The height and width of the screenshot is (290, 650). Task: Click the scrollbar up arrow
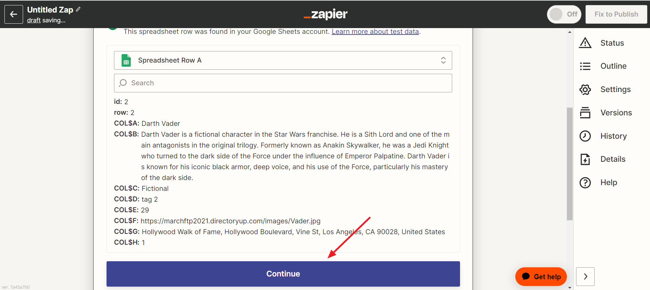tap(570, 32)
